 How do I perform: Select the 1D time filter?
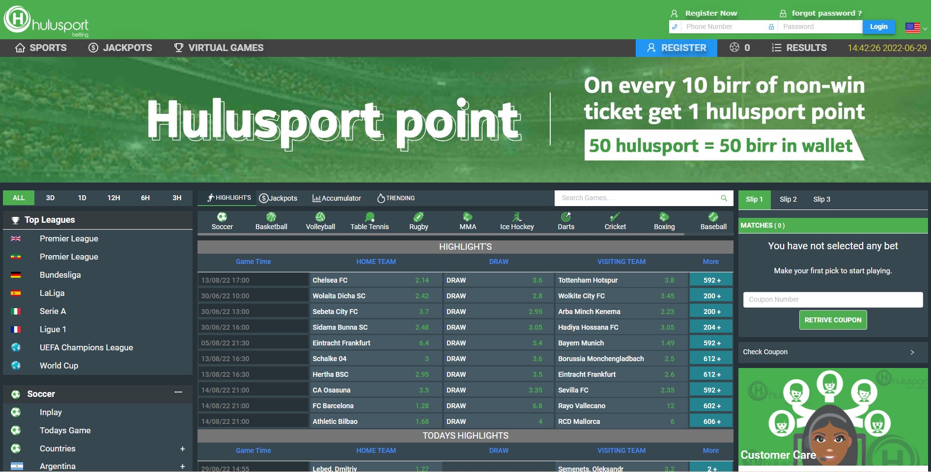pos(82,198)
